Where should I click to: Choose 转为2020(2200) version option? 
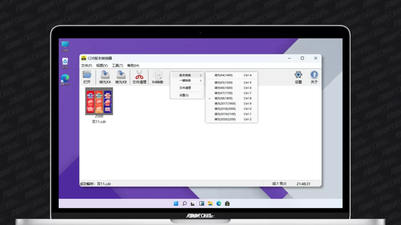pyautogui.click(x=225, y=119)
